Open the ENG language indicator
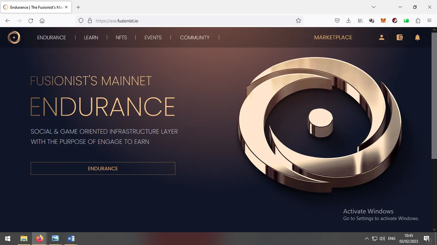437x245 pixels. [392, 239]
